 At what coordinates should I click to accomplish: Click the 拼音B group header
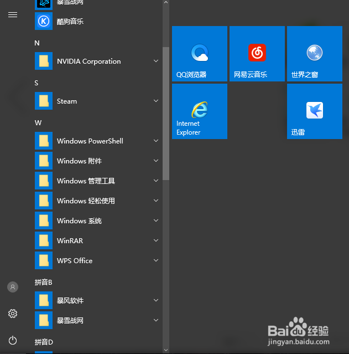[44, 282]
